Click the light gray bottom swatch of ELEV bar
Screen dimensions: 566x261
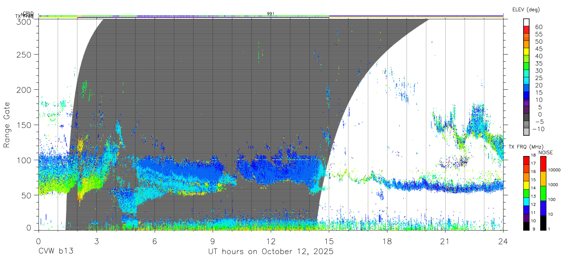point(527,133)
